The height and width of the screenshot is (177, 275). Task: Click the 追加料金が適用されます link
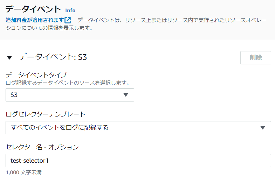(x=35, y=20)
